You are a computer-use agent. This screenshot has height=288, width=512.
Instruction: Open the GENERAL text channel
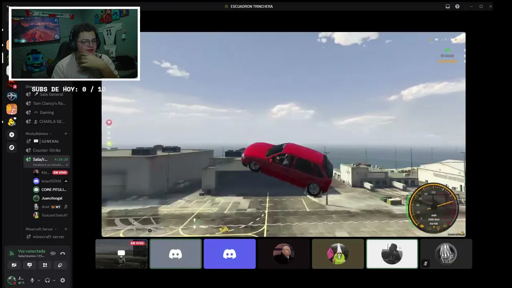point(47,141)
